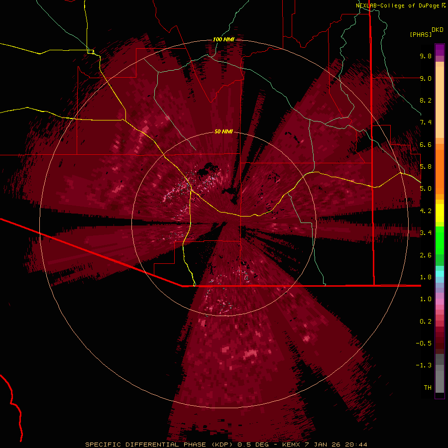Click the "50 NMI" range ring label
This screenshot has width=448, height=448.
pyautogui.click(x=224, y=131)
